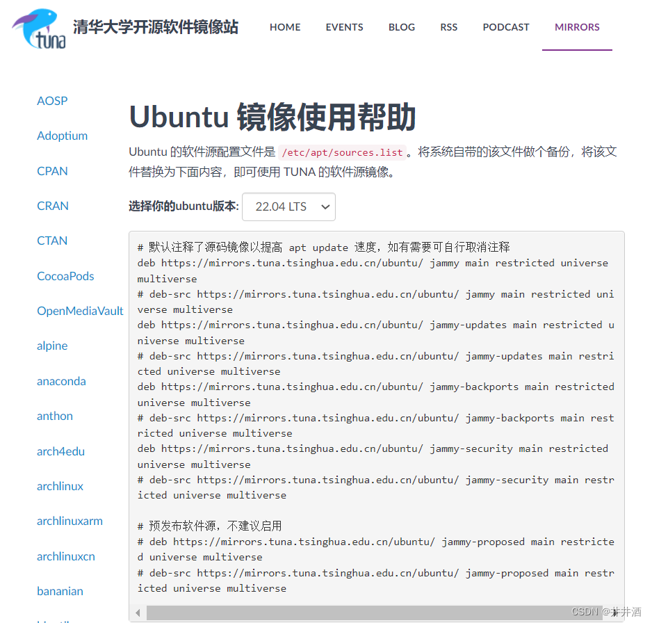The image size is (652, 623).
Task: Click the comment line 默认注释了源码镜像以提高 apt update 速度
Action: (x=323, y=248)
